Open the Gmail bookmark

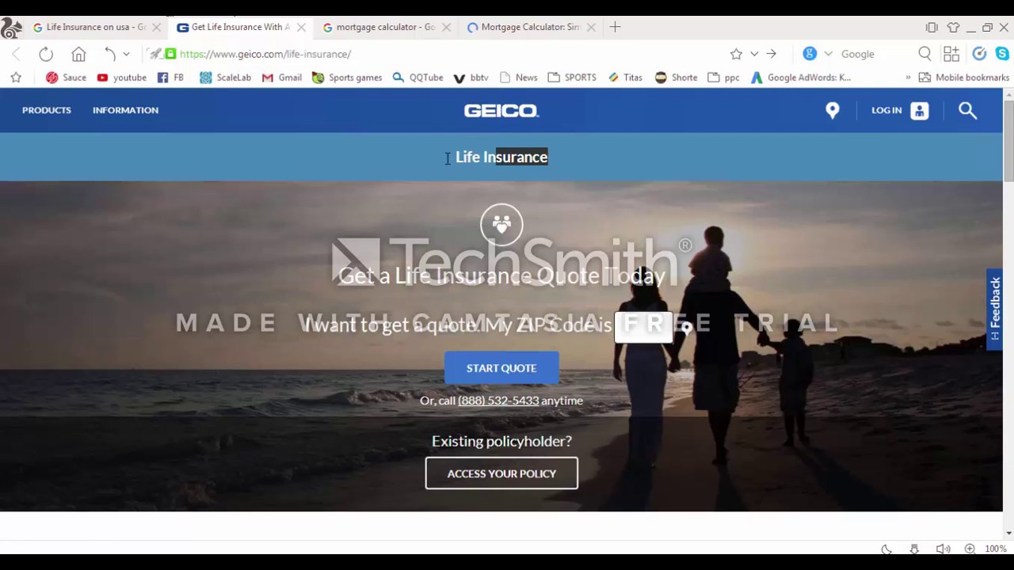click(281, 78)
